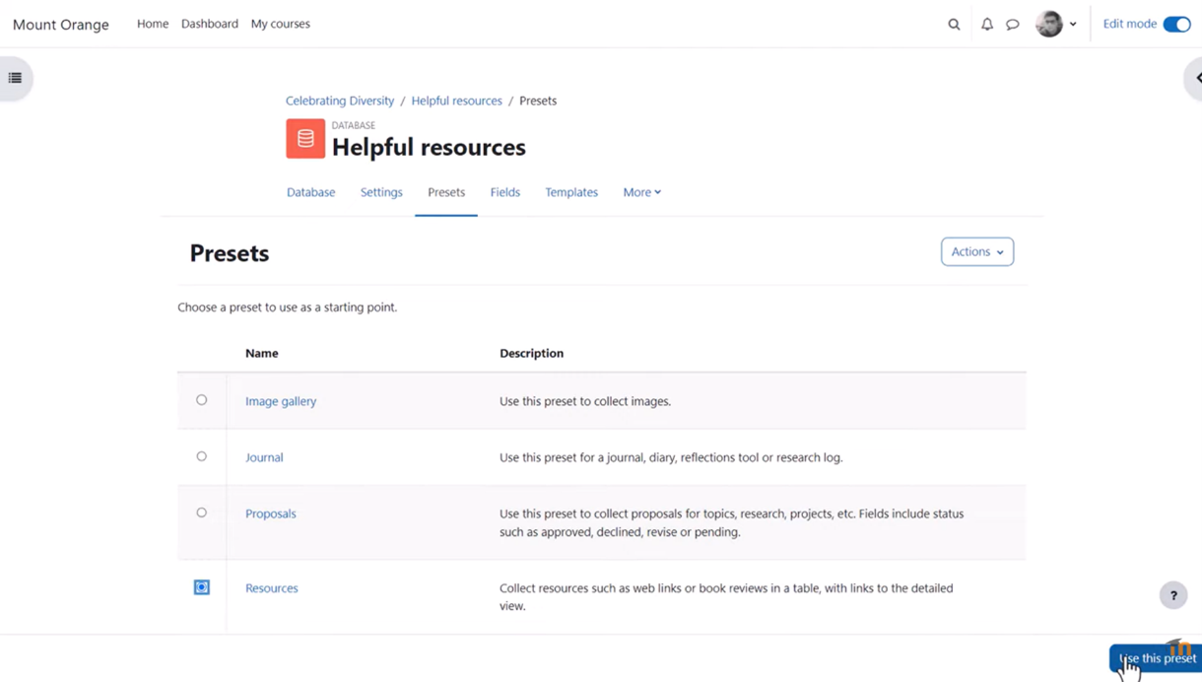1202x682 pixels.
Task: Open the messaging speech bubble icon
Action: 1012,25
